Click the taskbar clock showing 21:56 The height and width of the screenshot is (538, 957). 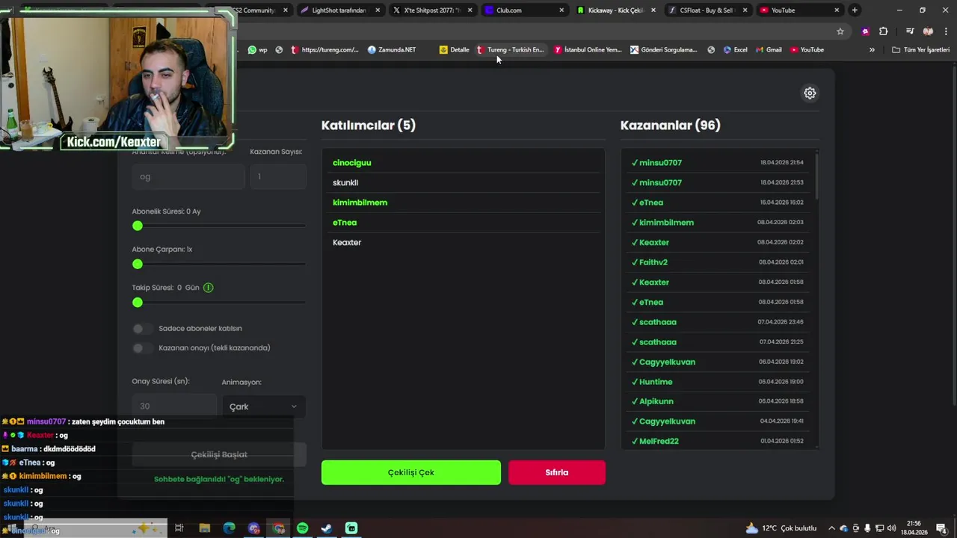[914, 528]
